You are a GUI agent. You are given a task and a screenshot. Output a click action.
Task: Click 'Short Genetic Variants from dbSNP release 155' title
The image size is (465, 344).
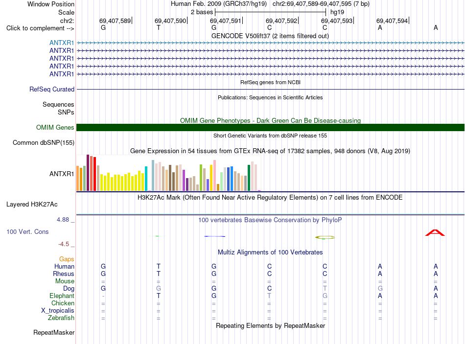(x=270, y=136)
